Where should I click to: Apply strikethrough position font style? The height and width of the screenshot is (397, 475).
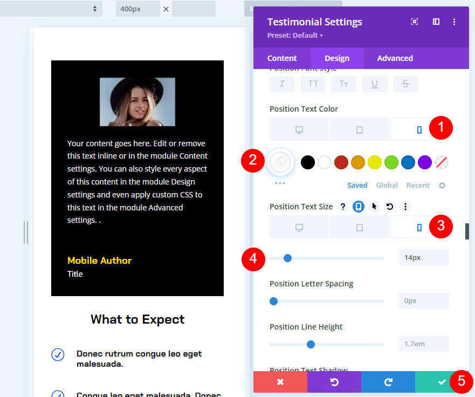(x=405, y=84)
